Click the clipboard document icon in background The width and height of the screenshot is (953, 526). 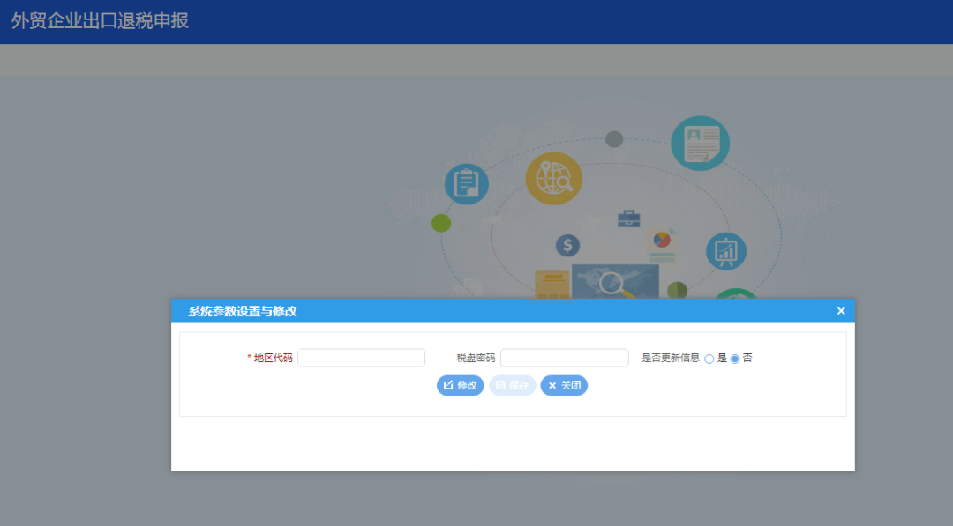point(467,184)
